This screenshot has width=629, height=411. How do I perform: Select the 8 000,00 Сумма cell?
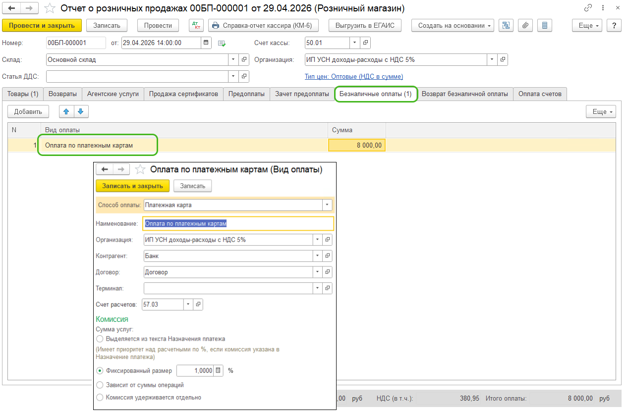357,145
